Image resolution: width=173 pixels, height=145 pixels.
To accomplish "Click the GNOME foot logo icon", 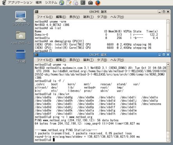I will pyautogui.click(x=4, y=3).
